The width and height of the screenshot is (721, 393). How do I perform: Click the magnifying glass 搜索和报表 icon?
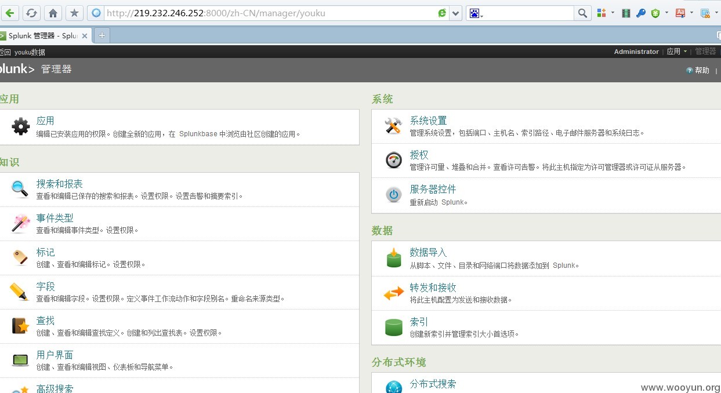[20, 189]
